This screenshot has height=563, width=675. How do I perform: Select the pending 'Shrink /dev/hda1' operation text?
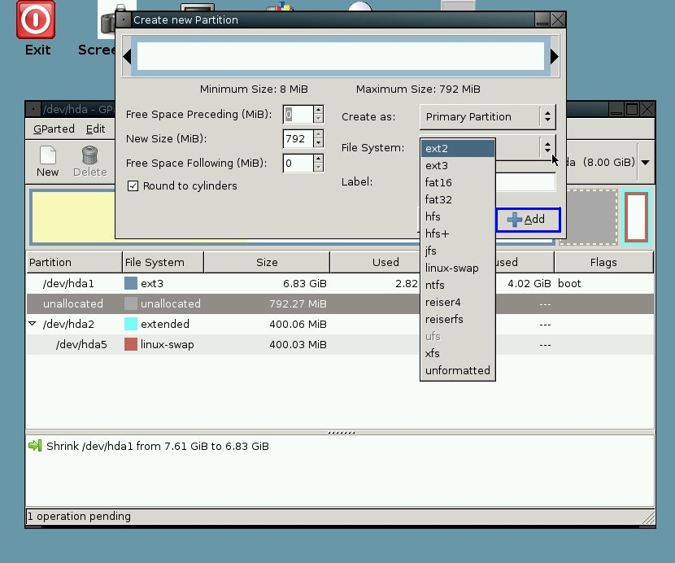click(x=158, y=446)
